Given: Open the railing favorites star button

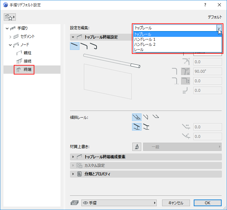Looking at the screenshot, I should [x=10, y=17].
